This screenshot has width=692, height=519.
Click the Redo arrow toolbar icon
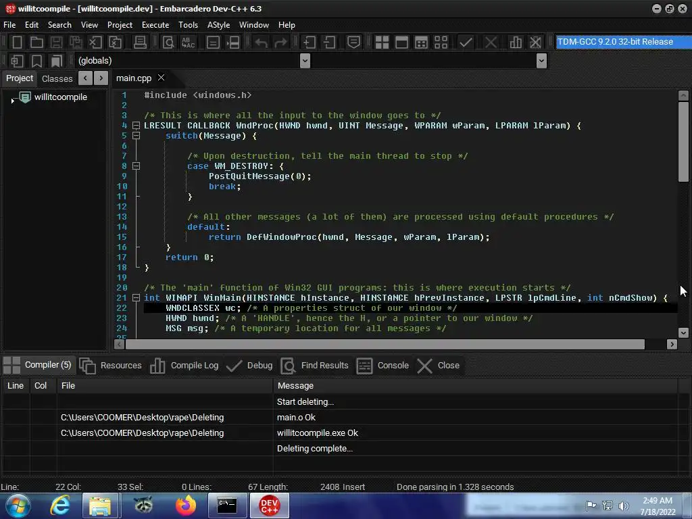(280, 43)
